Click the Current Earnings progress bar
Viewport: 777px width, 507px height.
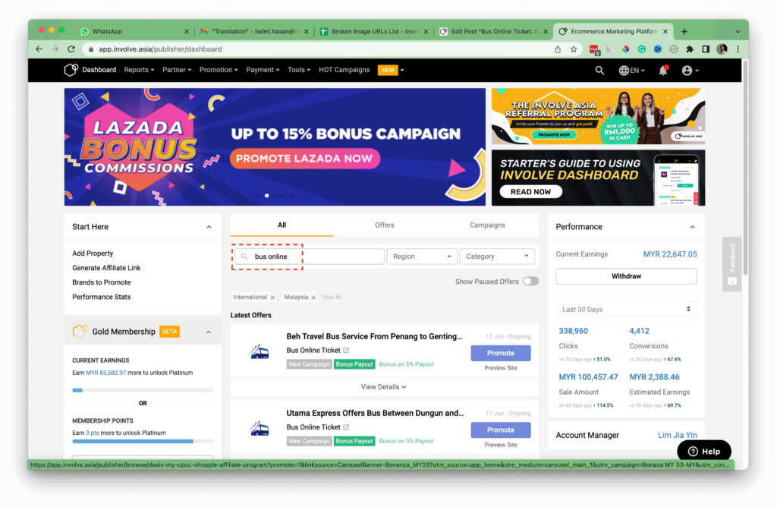[143, 390]
